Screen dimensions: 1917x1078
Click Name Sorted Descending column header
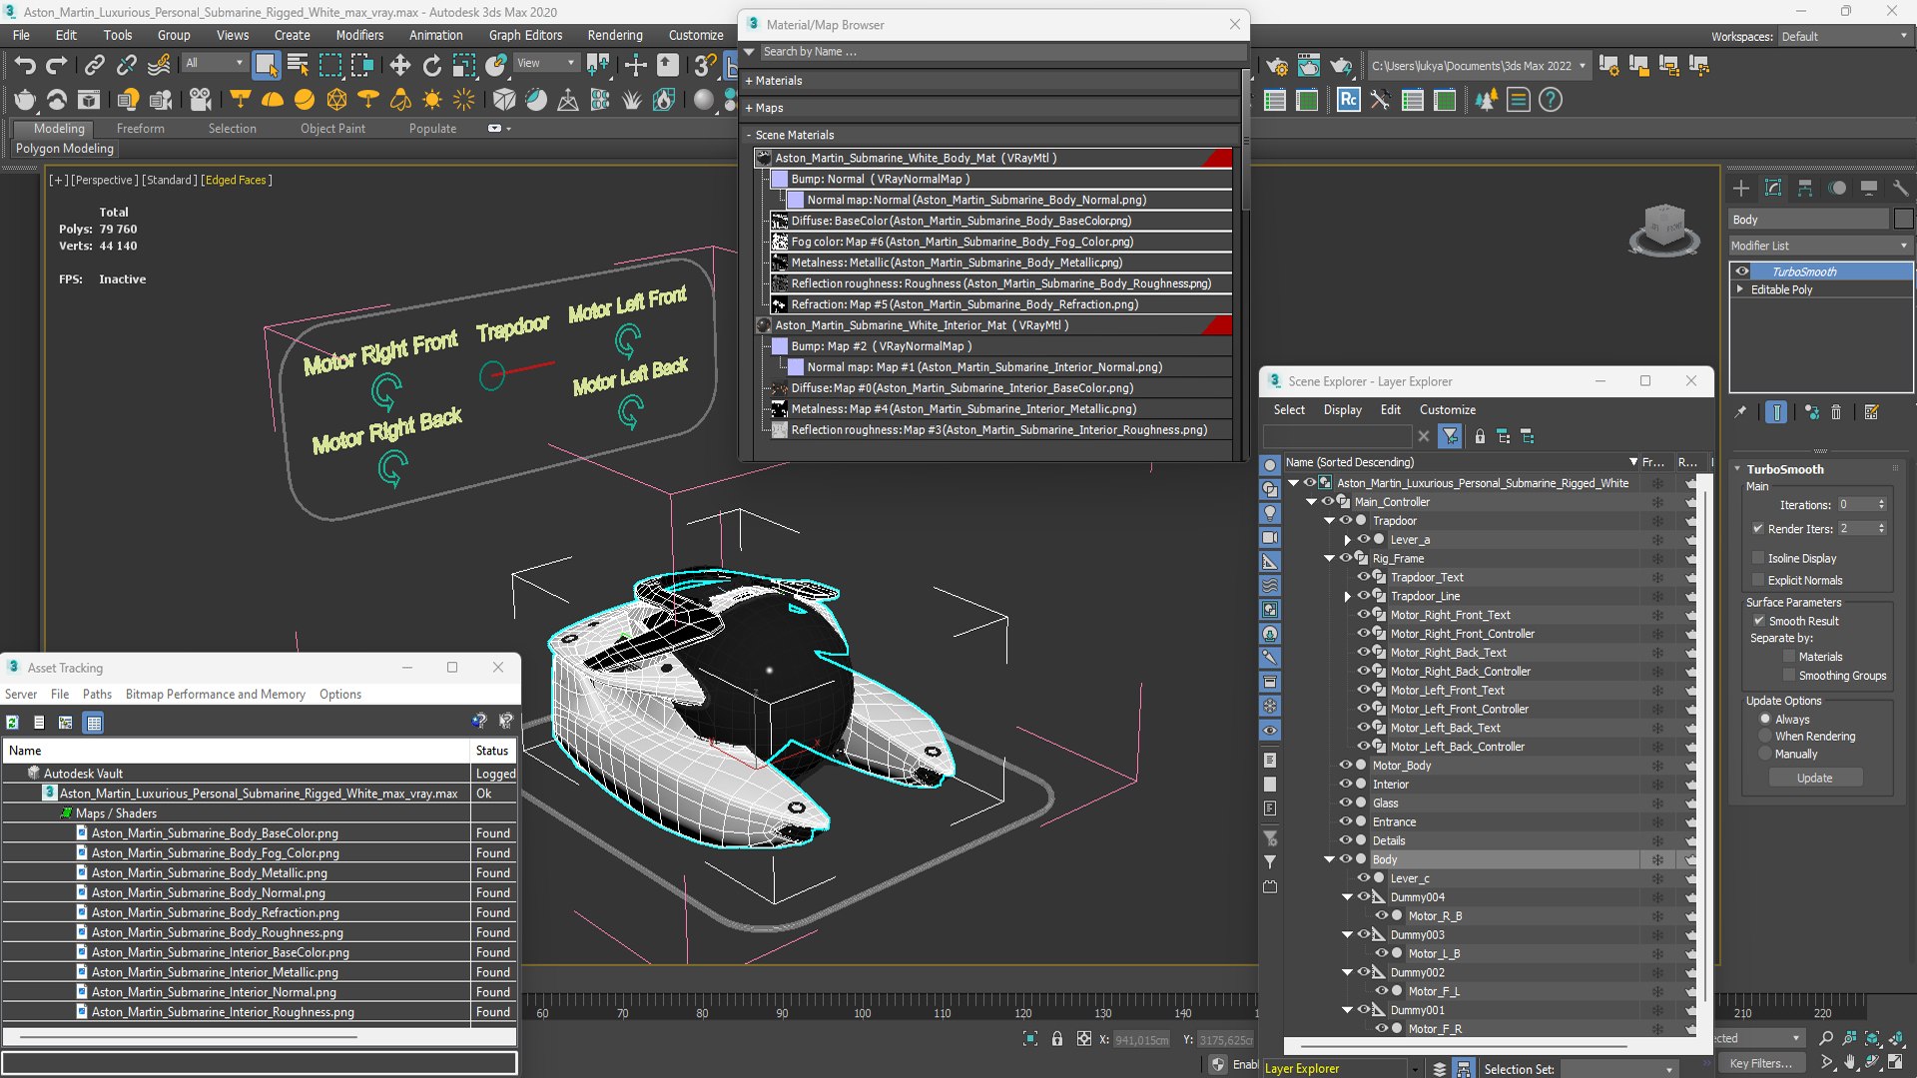(1462, 462)
